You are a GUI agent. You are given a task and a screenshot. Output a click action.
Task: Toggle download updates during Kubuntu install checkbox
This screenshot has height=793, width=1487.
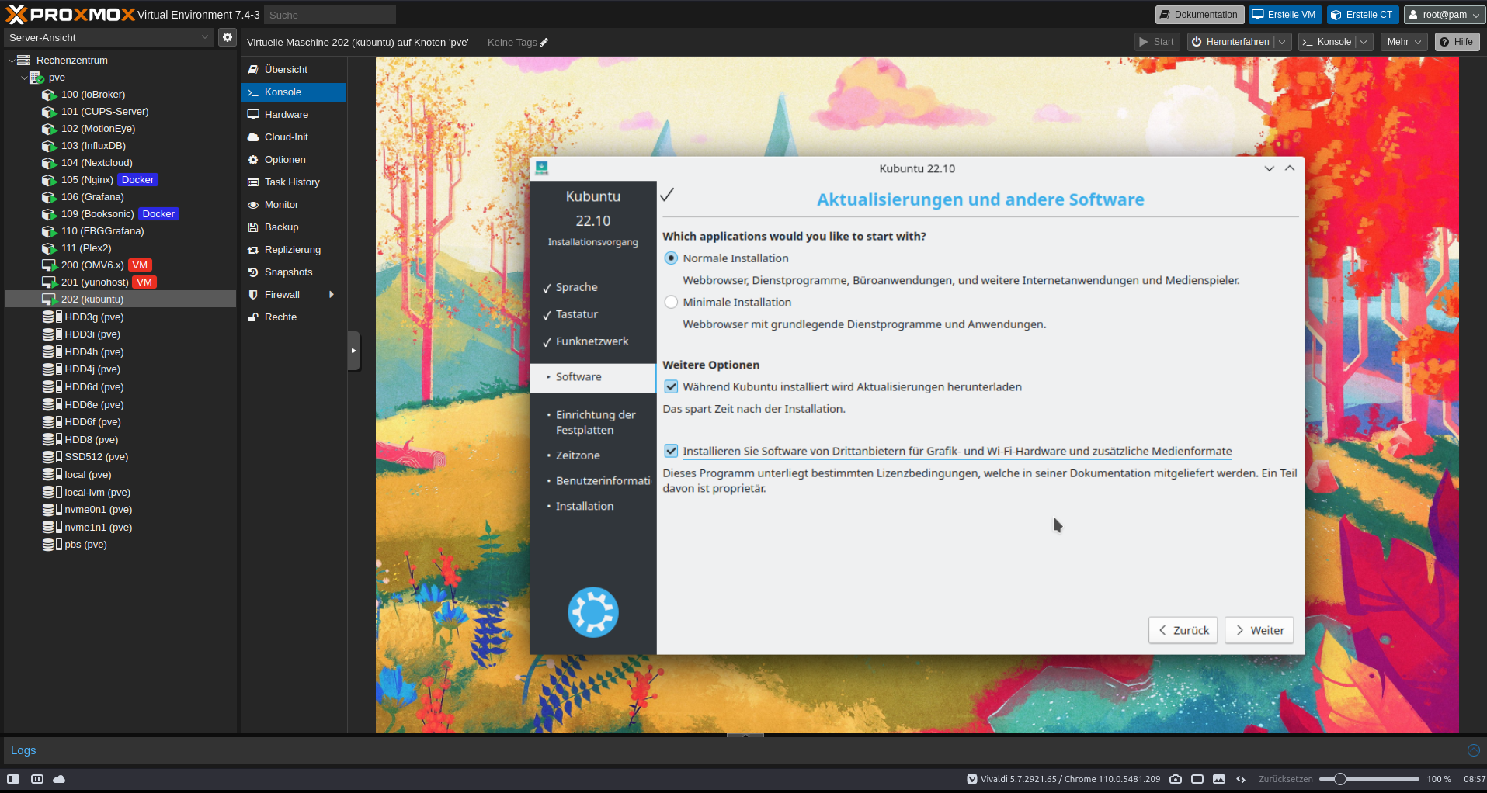pyautogui.click(x=672, y=387)
